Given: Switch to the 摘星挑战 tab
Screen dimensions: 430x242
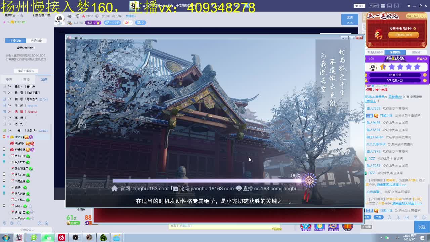Looking at the screenshot, I should [395, 52].
